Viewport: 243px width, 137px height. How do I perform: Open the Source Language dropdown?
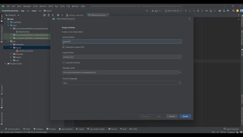tap(122, 83)
